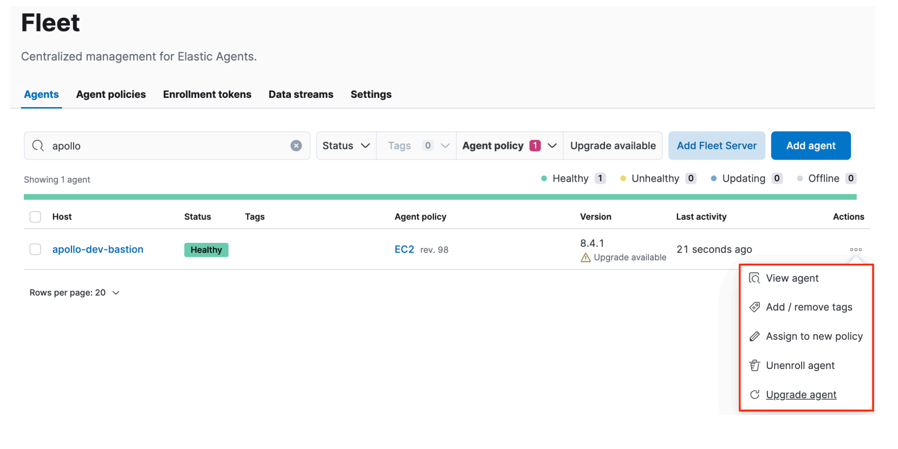Viewport: 898px width, 449px height.
Task: Click the refresh icon for Upgrade agent
Action: click(754, 395)
